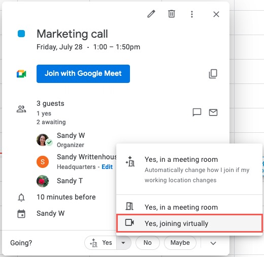Edit the Headquarters working location
This screenshot has height=257, width=264.
point(107,167)
